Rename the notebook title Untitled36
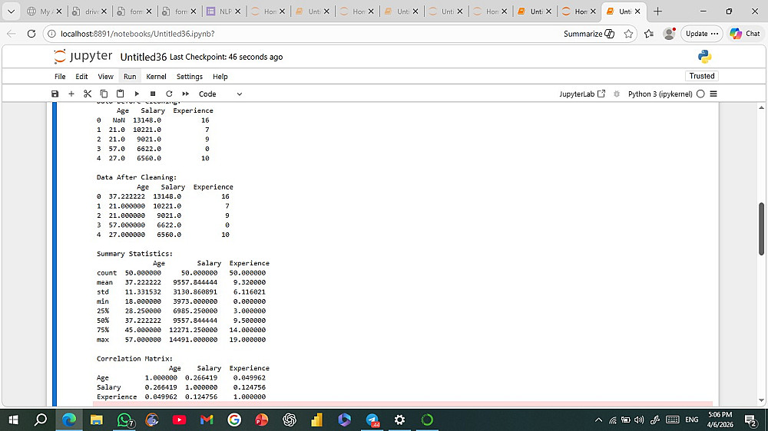Image resolution: width=768 pixels, height=431 pixels. [144, 57]
